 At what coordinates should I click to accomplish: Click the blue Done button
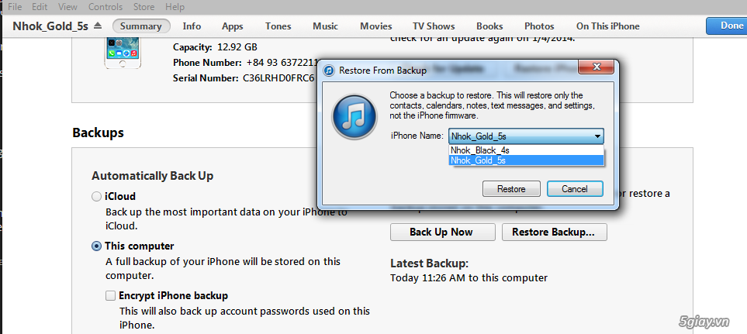[x=727, y=26]
